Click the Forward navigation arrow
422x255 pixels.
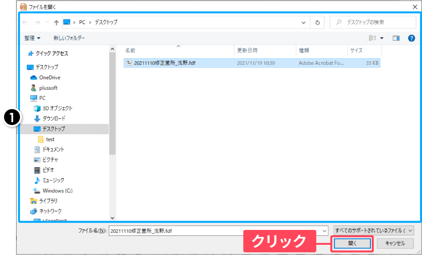pos(37,23)
